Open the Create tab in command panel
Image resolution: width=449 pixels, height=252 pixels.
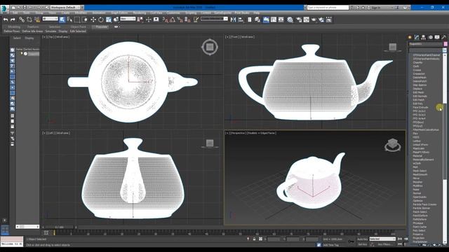pyautogui.click(x=410, y=37)
